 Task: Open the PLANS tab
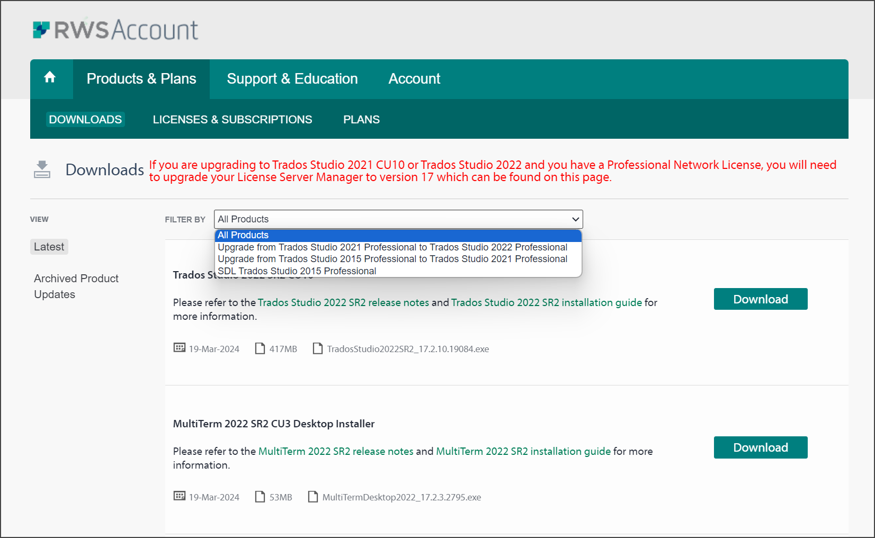click(x=361, y=119)
